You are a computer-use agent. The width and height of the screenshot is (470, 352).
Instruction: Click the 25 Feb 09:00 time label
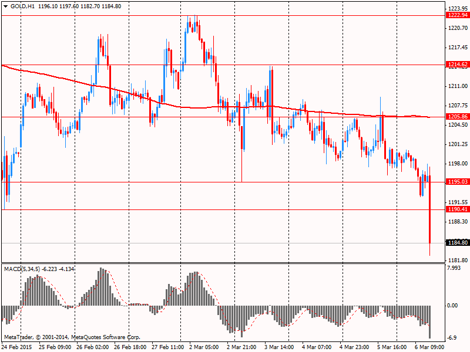click(55, 347)
